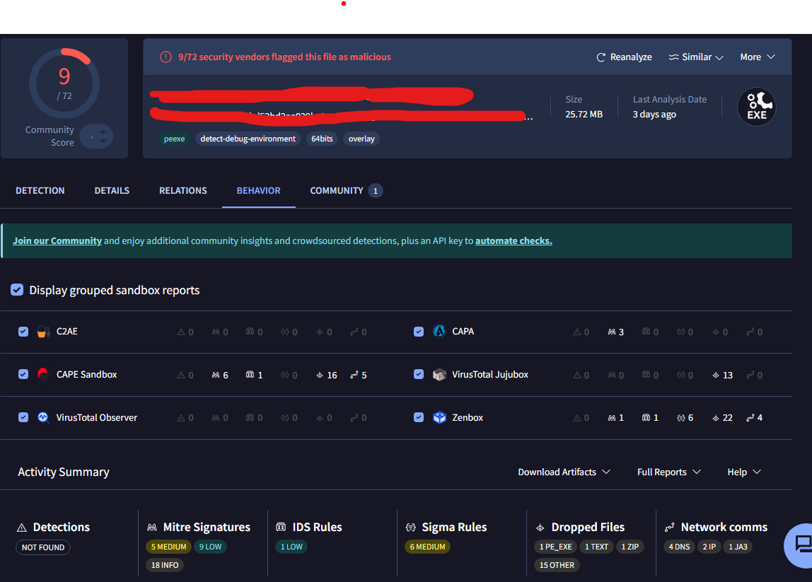Click the VirusTotal Observer logo
This screenshot has width=812, height=582.
[43, 417]
